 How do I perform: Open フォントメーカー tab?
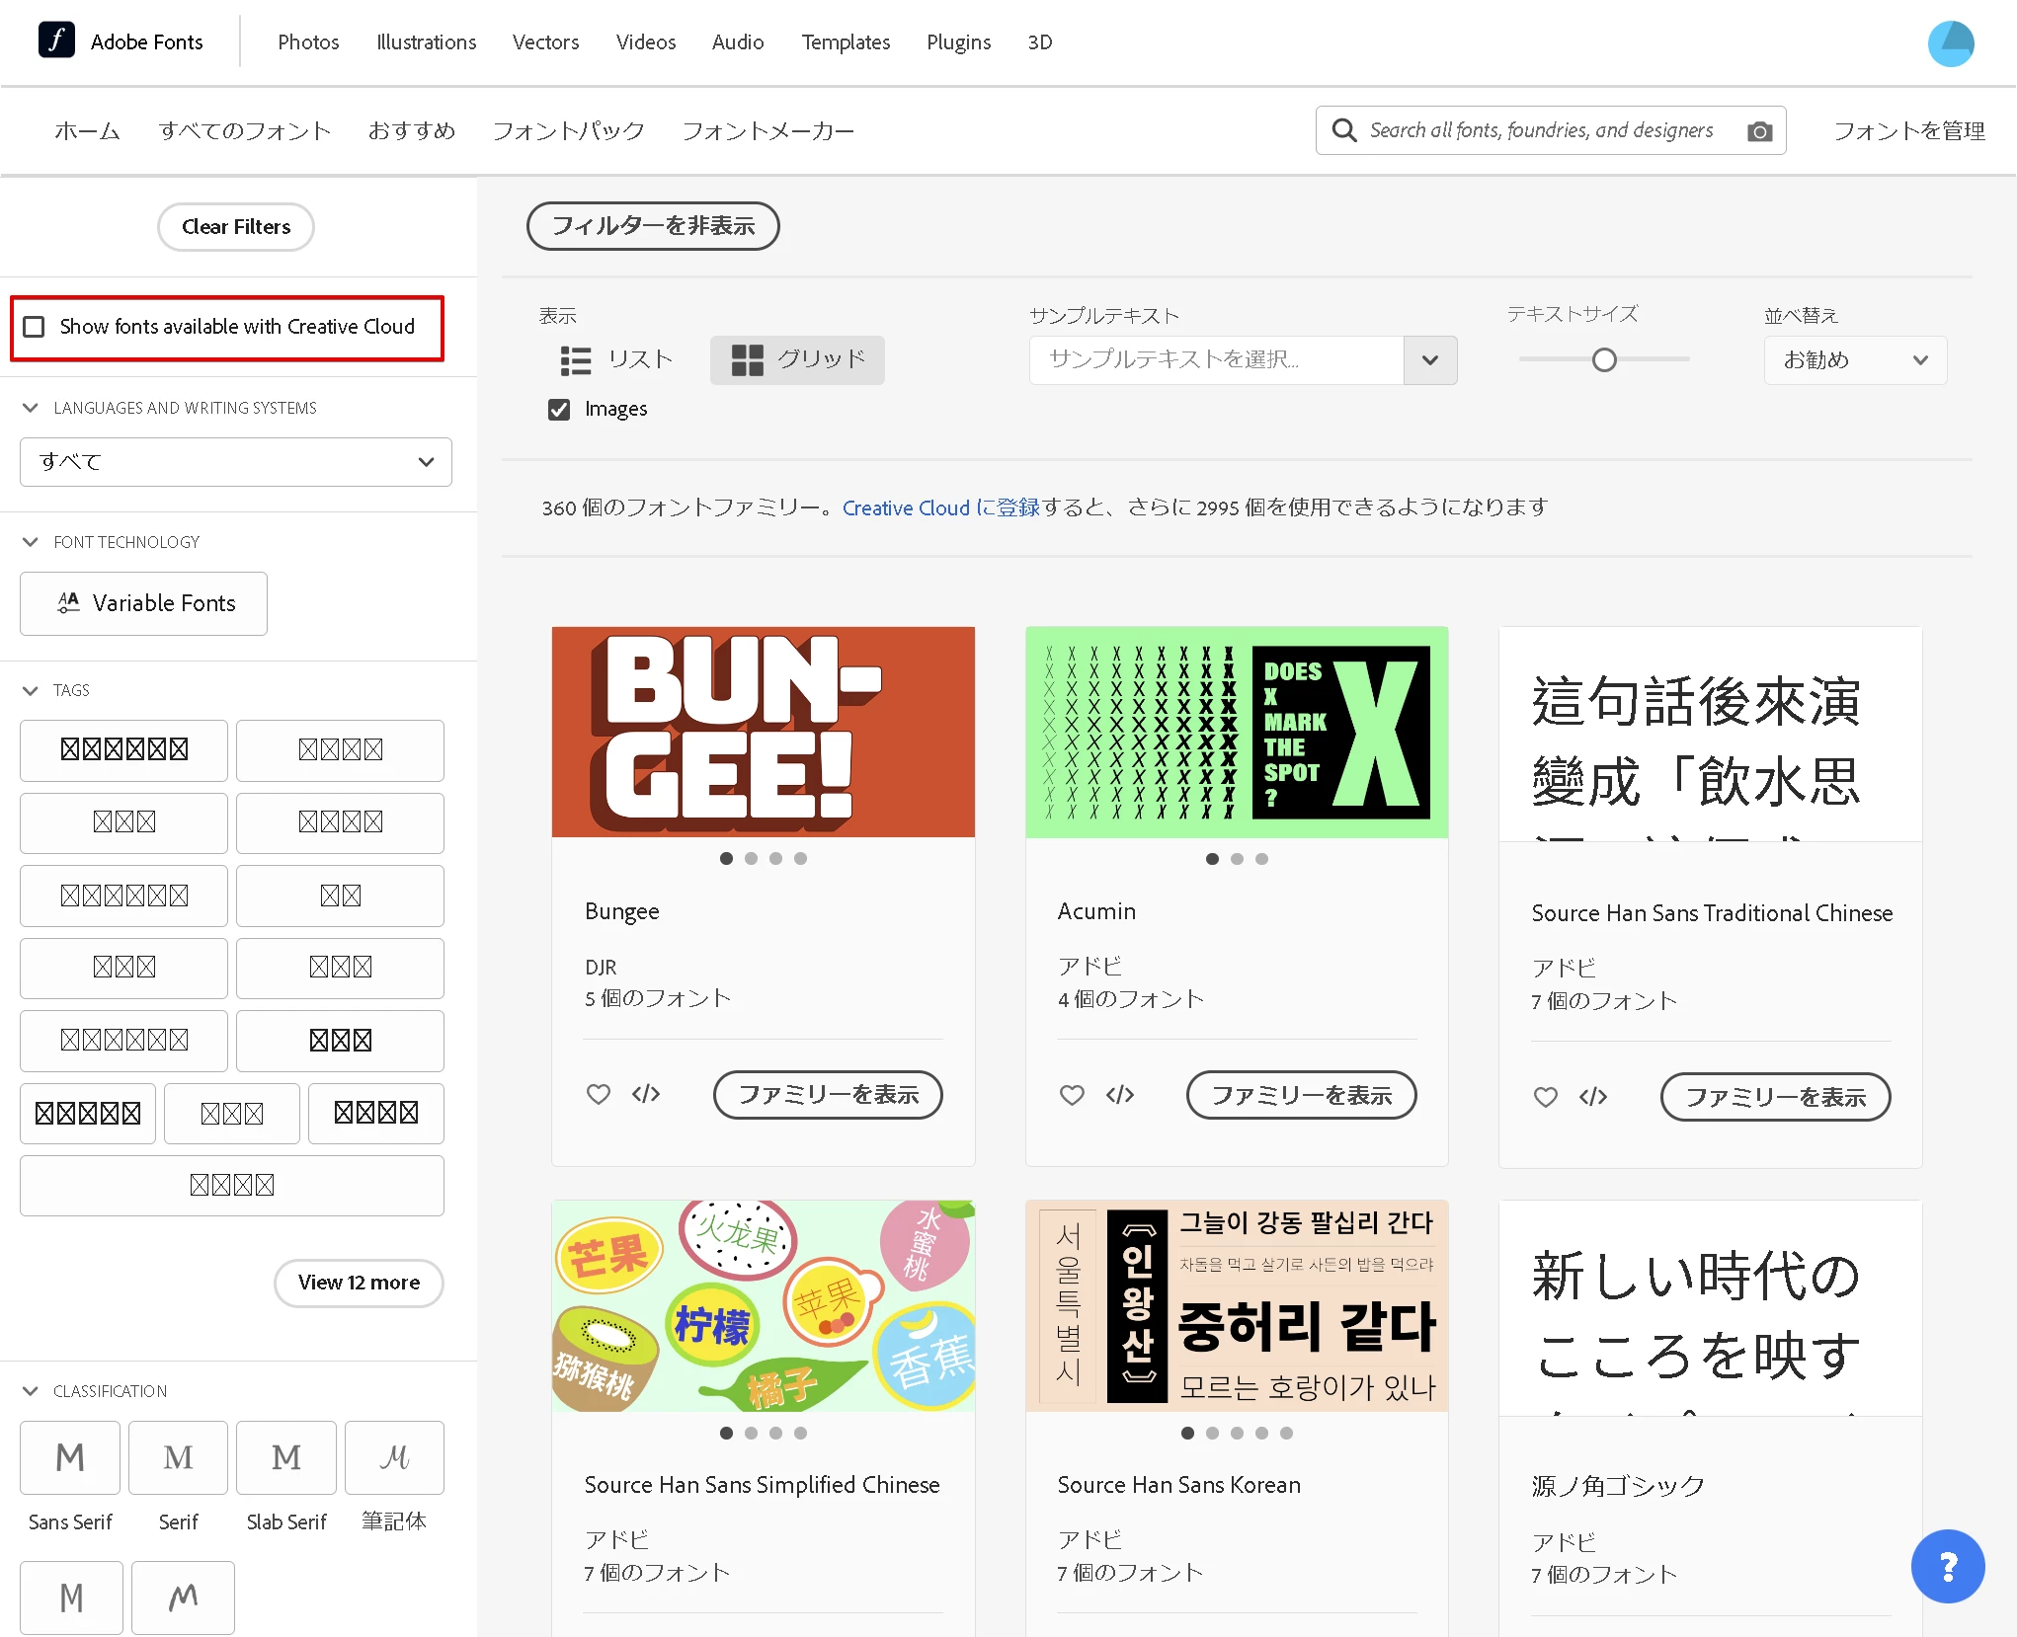pos(768,131)
